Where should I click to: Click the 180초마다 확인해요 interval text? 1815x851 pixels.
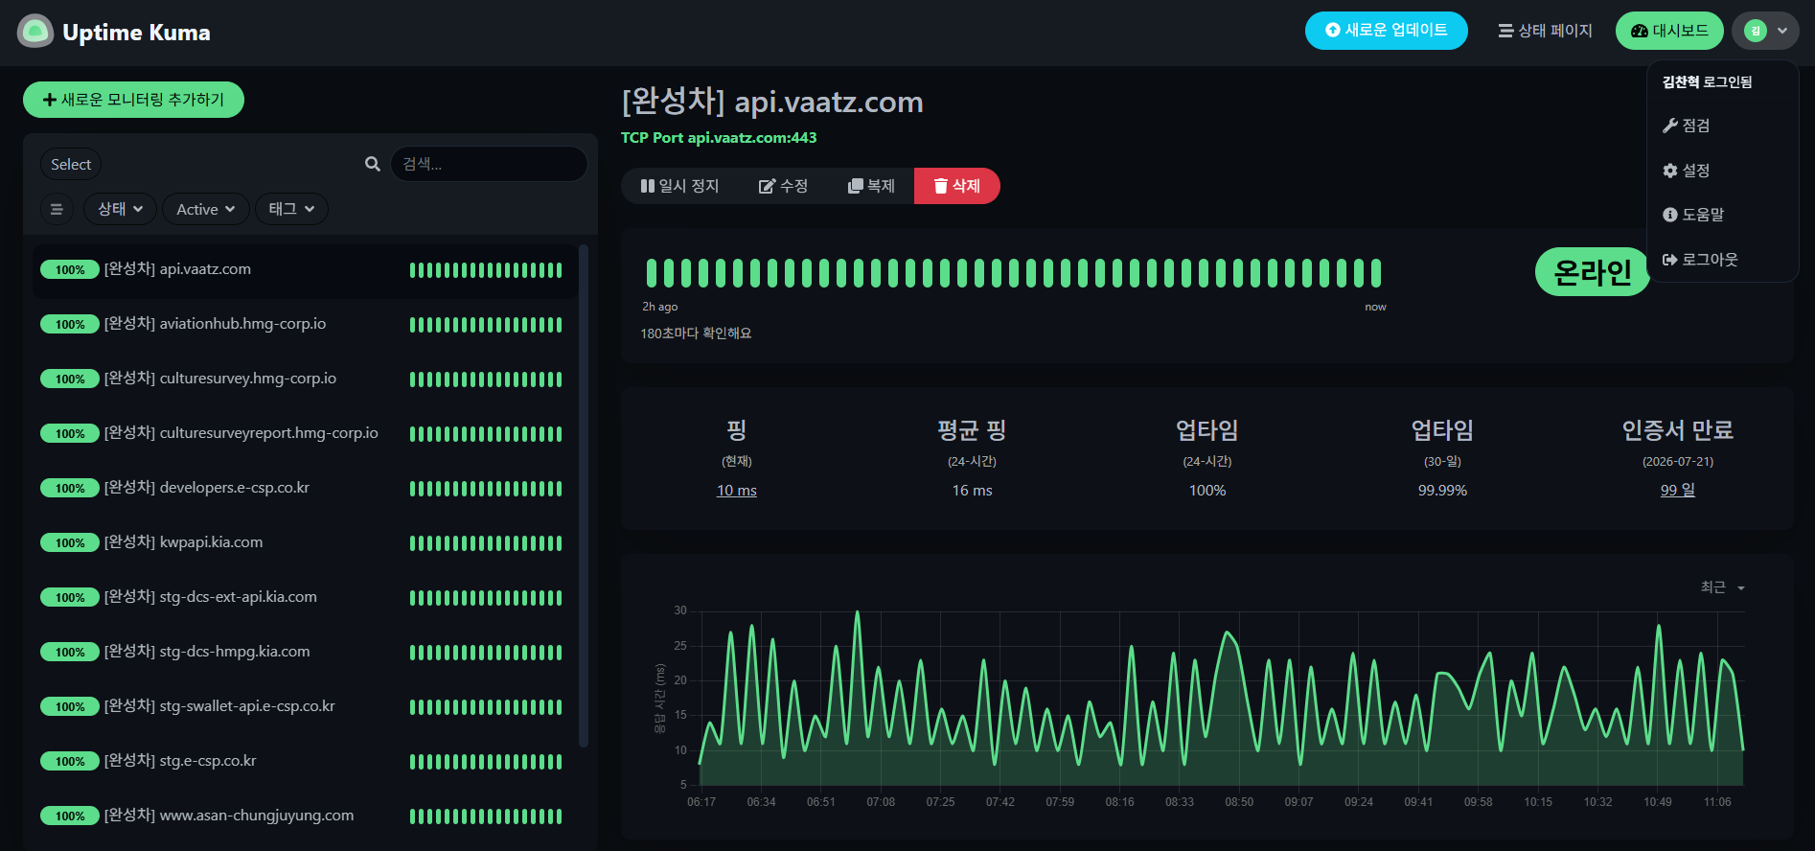pos(697,333)
